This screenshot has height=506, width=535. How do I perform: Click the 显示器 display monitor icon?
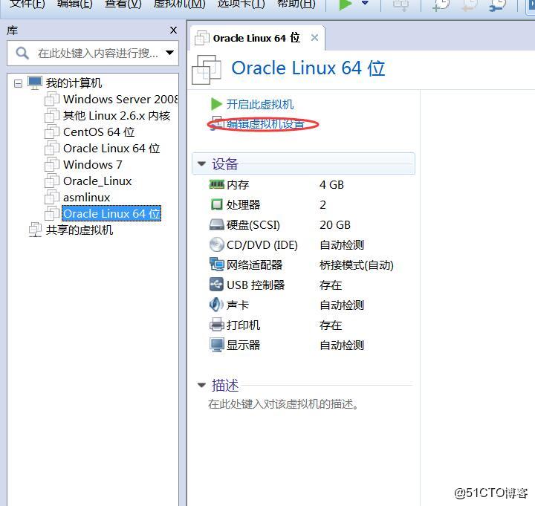pos(217,345)
